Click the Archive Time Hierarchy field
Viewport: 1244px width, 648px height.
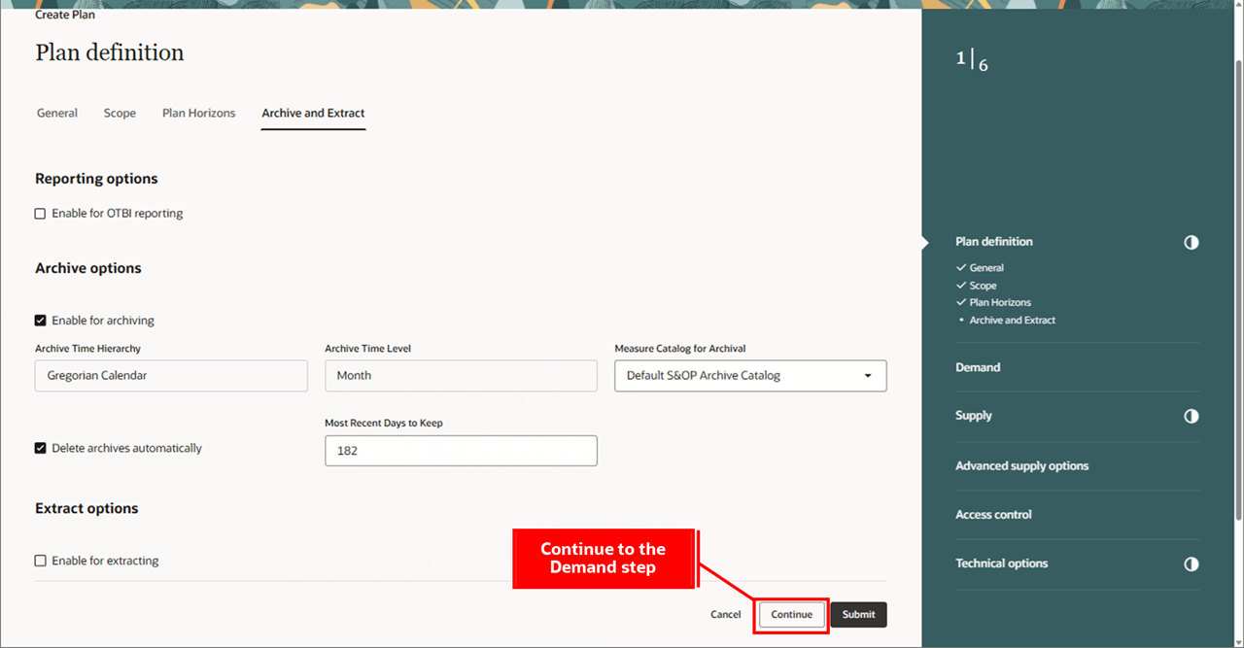[171, 376]
